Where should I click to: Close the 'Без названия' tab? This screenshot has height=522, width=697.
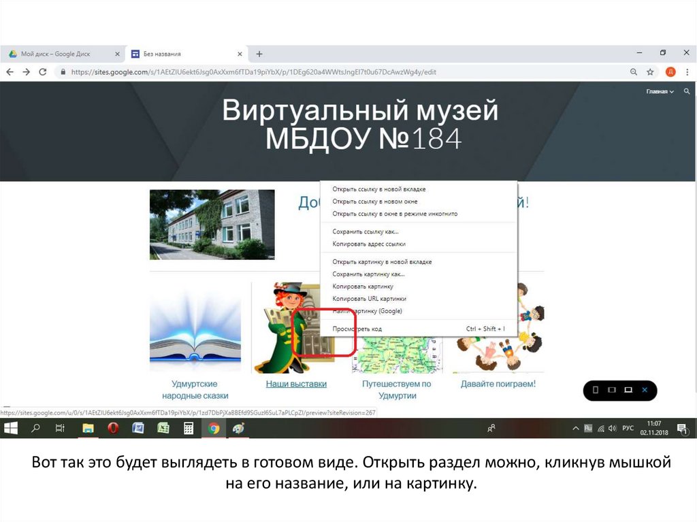[240, 54]
